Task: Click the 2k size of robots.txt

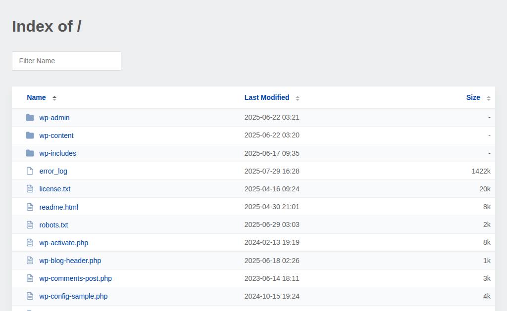Action: [487, 224]
